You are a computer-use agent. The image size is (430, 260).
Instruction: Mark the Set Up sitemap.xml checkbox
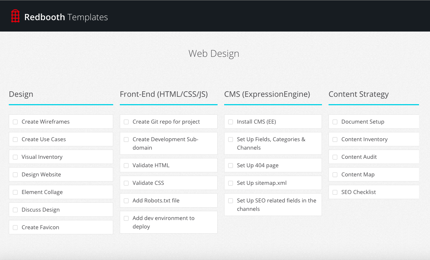tap(231, 183)
